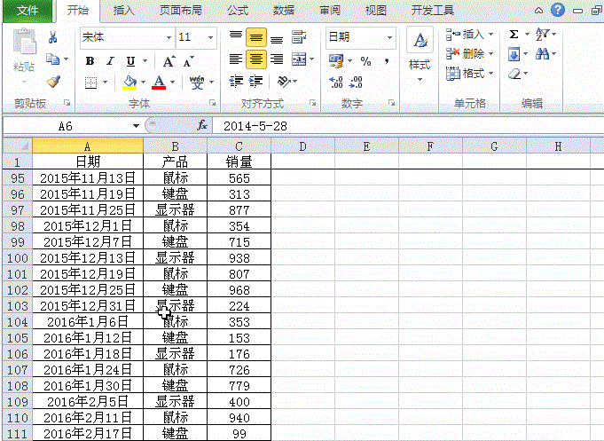
Task: Click the insert function fx icon
Action: 202,126
